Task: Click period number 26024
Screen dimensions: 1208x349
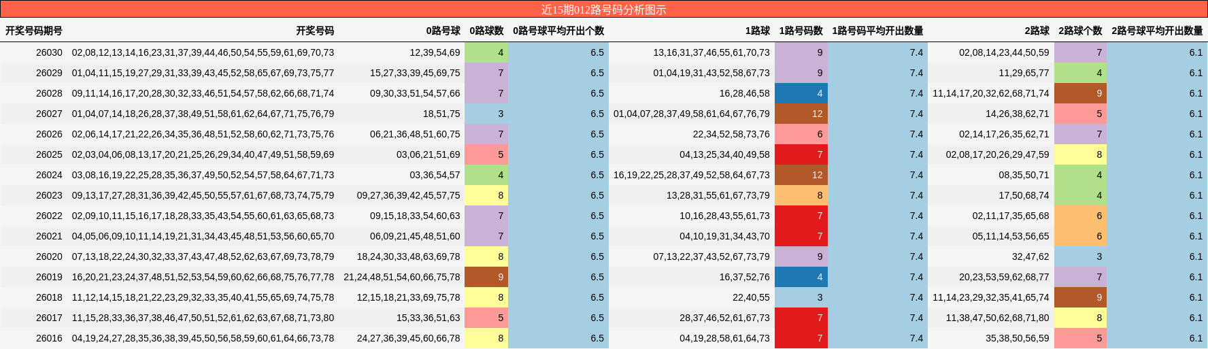Action: pos(49,175)
